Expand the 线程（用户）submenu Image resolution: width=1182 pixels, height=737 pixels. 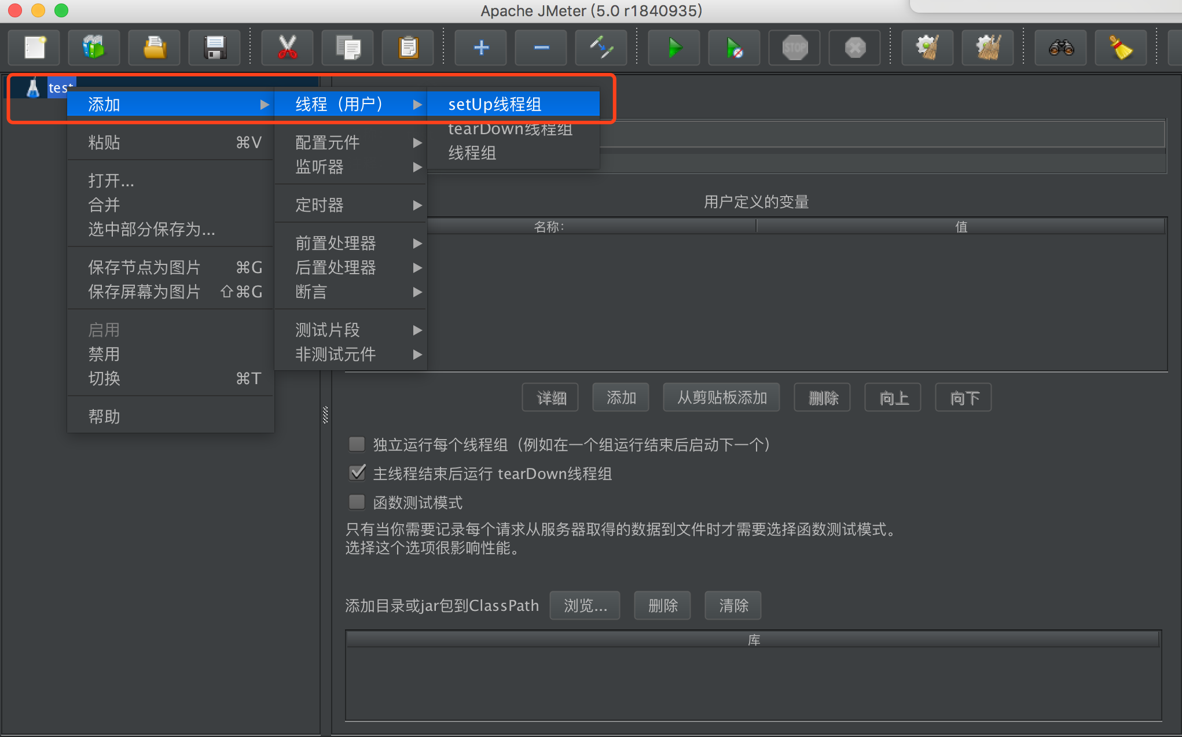(351, 104)
